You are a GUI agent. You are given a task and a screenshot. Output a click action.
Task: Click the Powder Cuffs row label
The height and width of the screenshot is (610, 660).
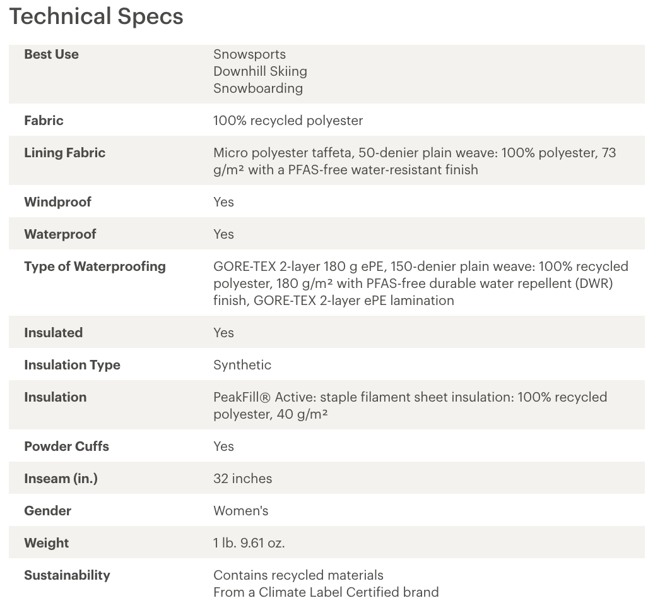(x=66, y=446)
